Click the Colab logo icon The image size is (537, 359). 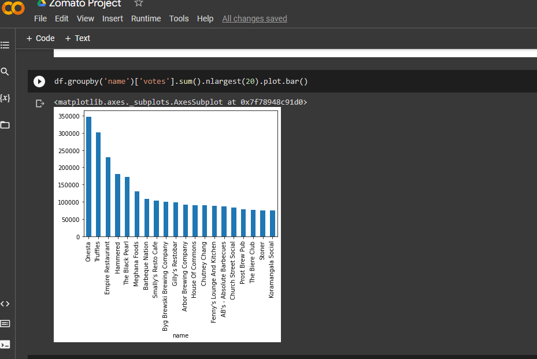point(13,8)
